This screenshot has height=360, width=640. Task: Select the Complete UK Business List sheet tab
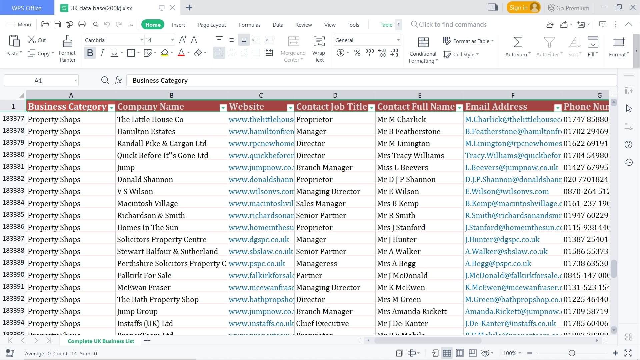click(100, 341)
